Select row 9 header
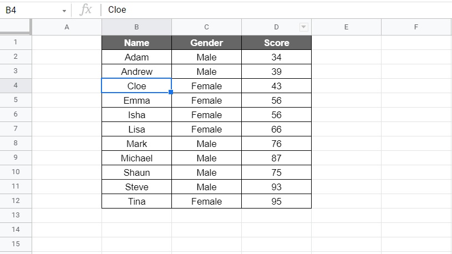Image resolution: width=452 pixels, height=254 pixels. pos(16,158)
